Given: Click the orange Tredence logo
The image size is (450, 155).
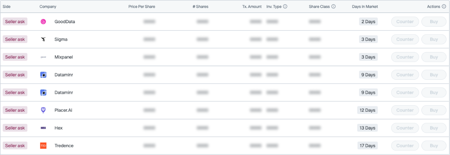Looking at the screenshot, I should pos(43,146).
